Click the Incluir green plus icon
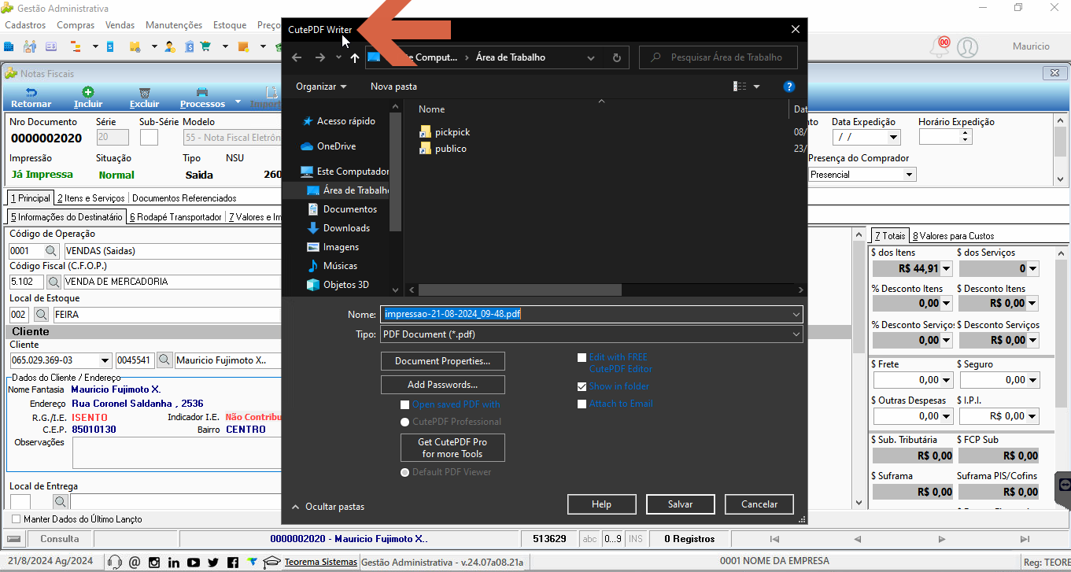 click(x=88, y=93)
